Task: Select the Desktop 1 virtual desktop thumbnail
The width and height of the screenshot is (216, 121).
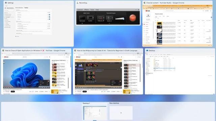Action: pos(95,113)
